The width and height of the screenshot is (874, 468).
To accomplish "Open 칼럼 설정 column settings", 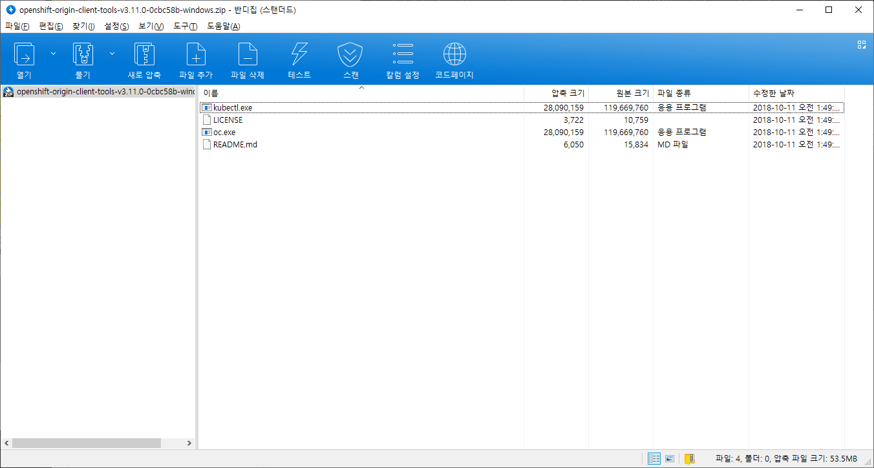I will click(403, 56).
